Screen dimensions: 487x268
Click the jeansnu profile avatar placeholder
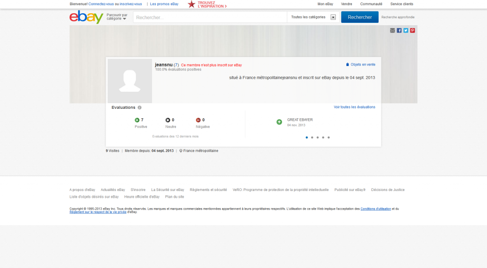(130, 81)
